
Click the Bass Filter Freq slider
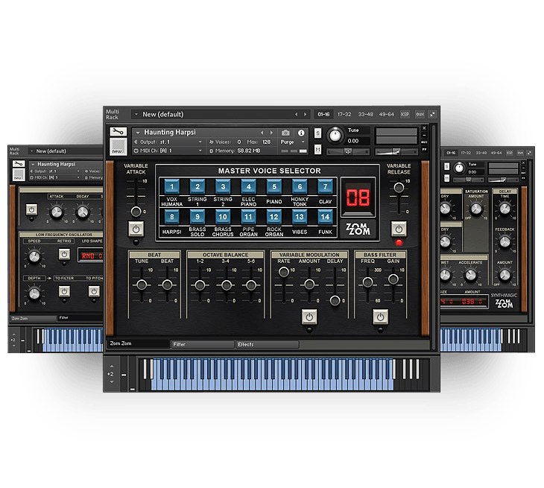coord(367,282)
